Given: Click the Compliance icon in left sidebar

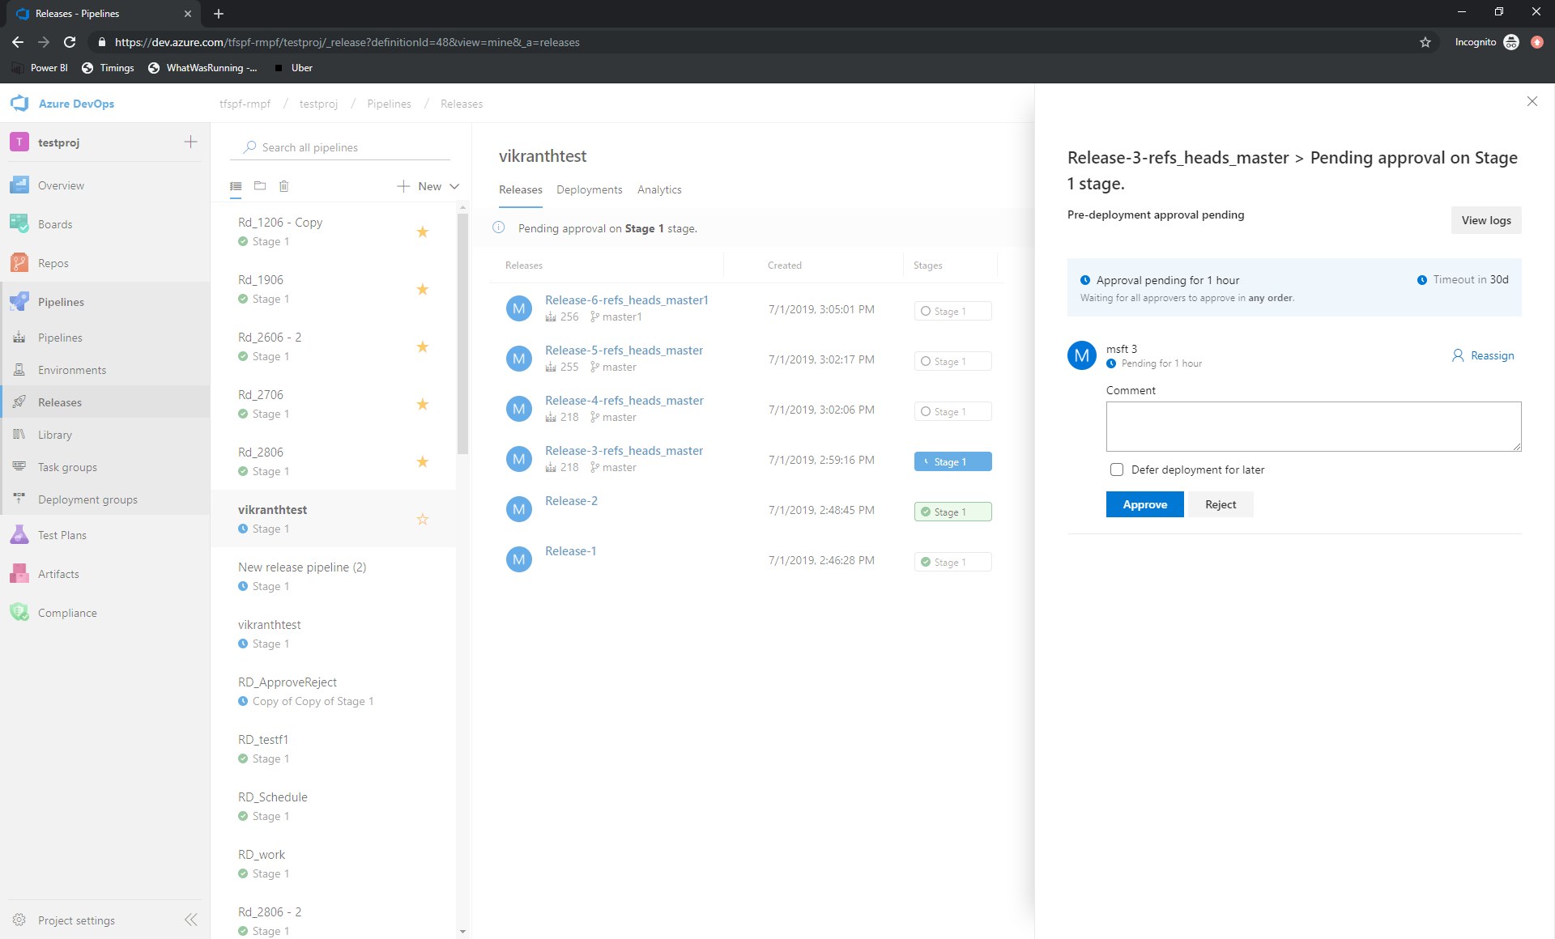Looking at the screenshot, I should click(21, 613).
